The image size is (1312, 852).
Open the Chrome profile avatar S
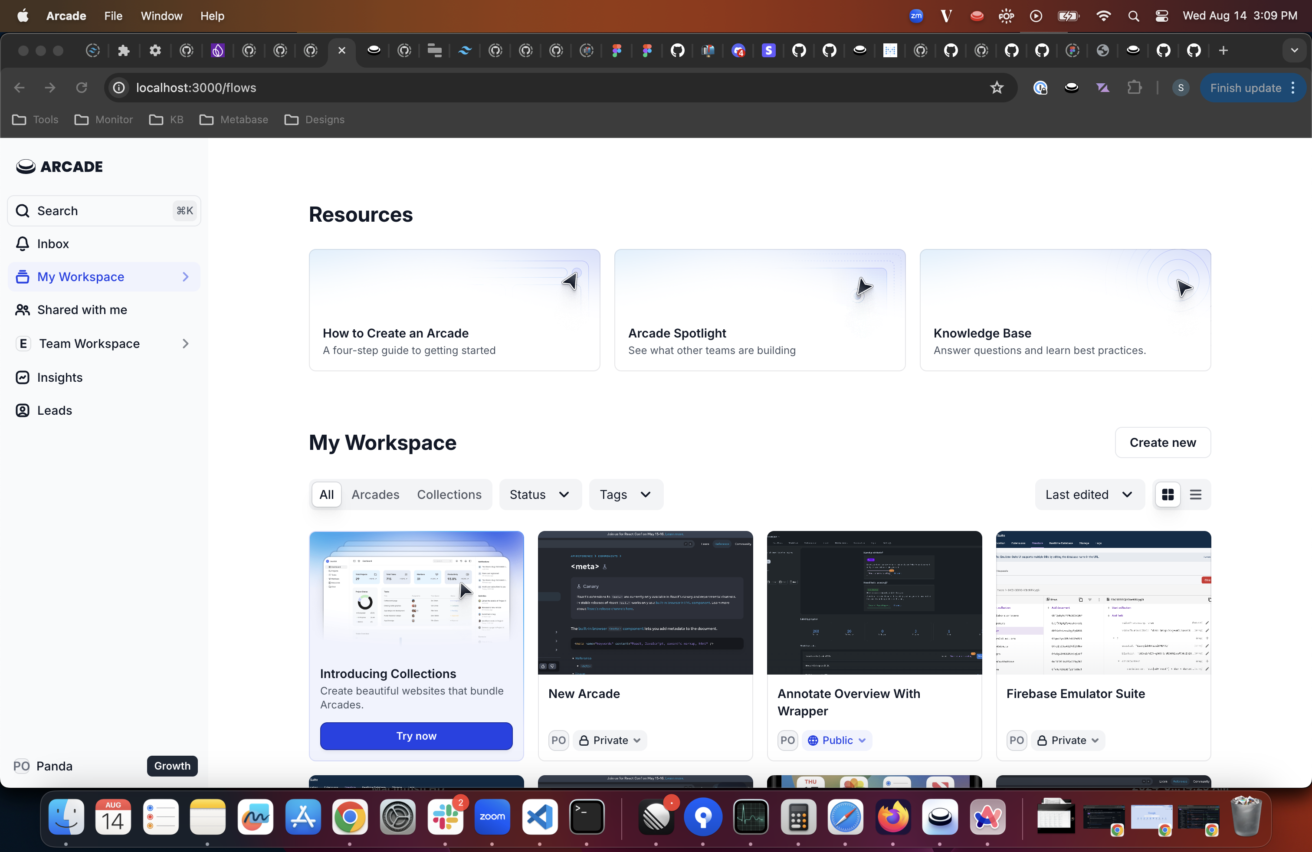1180,88
